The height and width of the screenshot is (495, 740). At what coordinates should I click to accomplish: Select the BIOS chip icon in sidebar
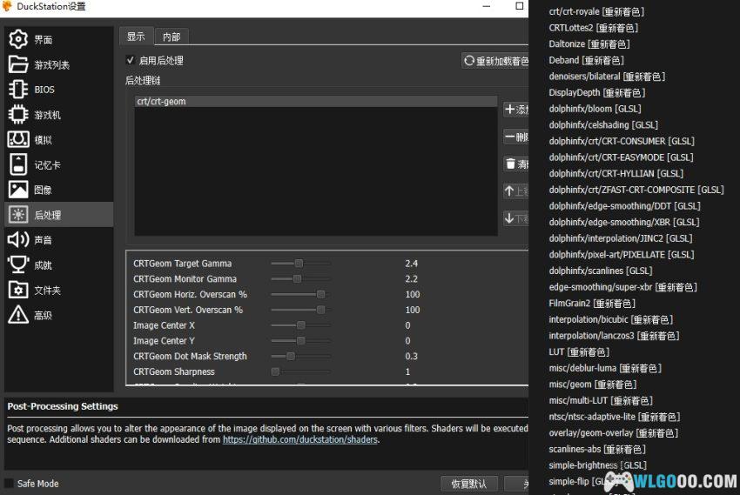(x=18, y=89)
